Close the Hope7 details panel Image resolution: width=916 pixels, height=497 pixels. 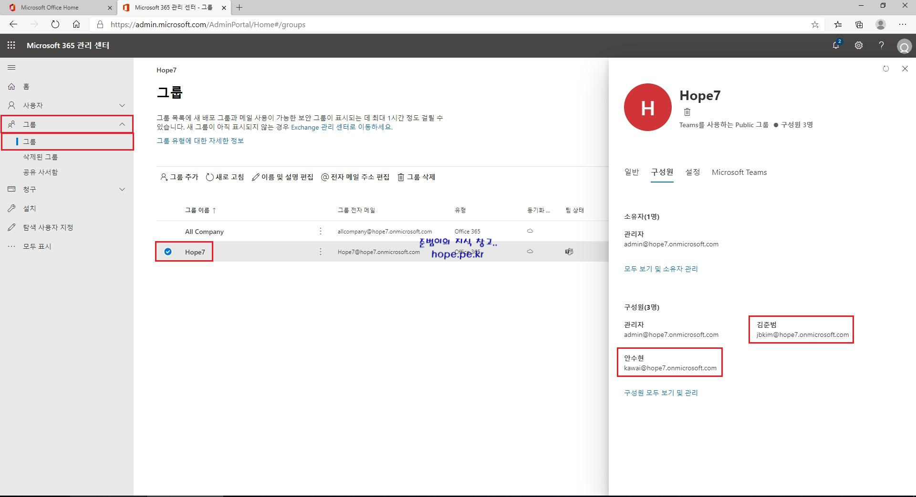pos(905,69)
